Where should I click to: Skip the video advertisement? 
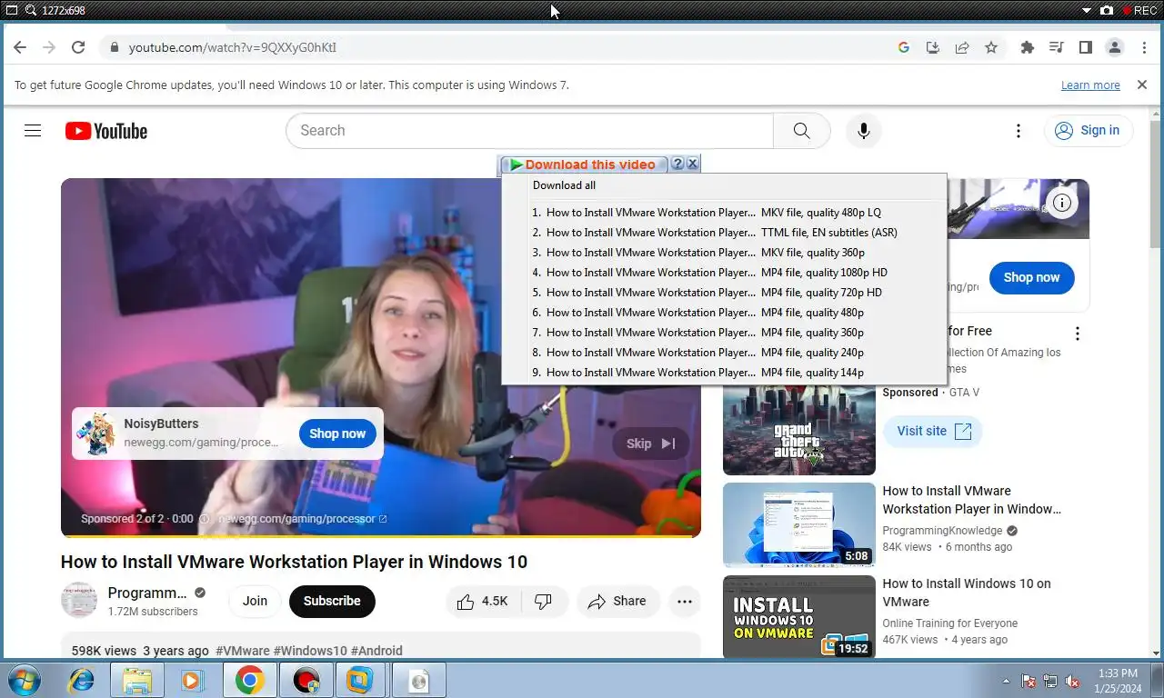coord(650,444)
